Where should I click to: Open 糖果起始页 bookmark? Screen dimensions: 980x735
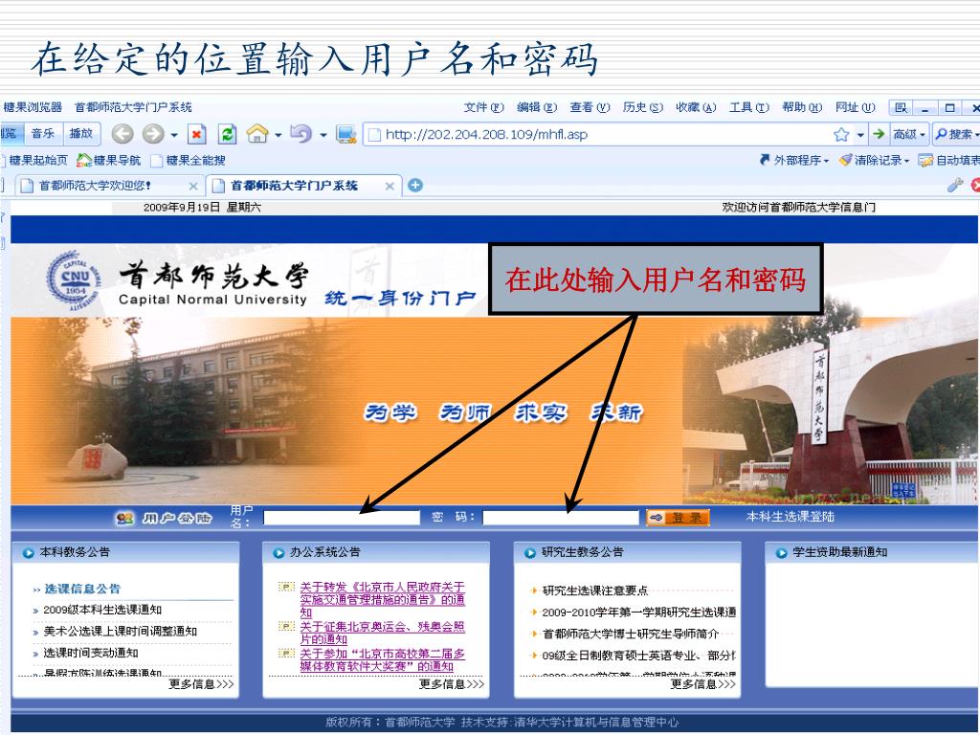(37, 161)
